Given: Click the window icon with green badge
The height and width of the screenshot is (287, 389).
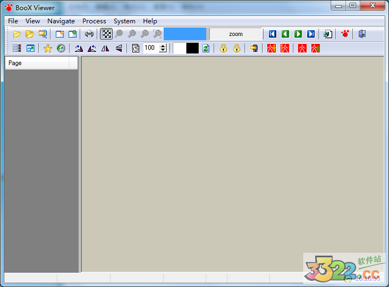Looking at the screenshot, I should (73, 34).
